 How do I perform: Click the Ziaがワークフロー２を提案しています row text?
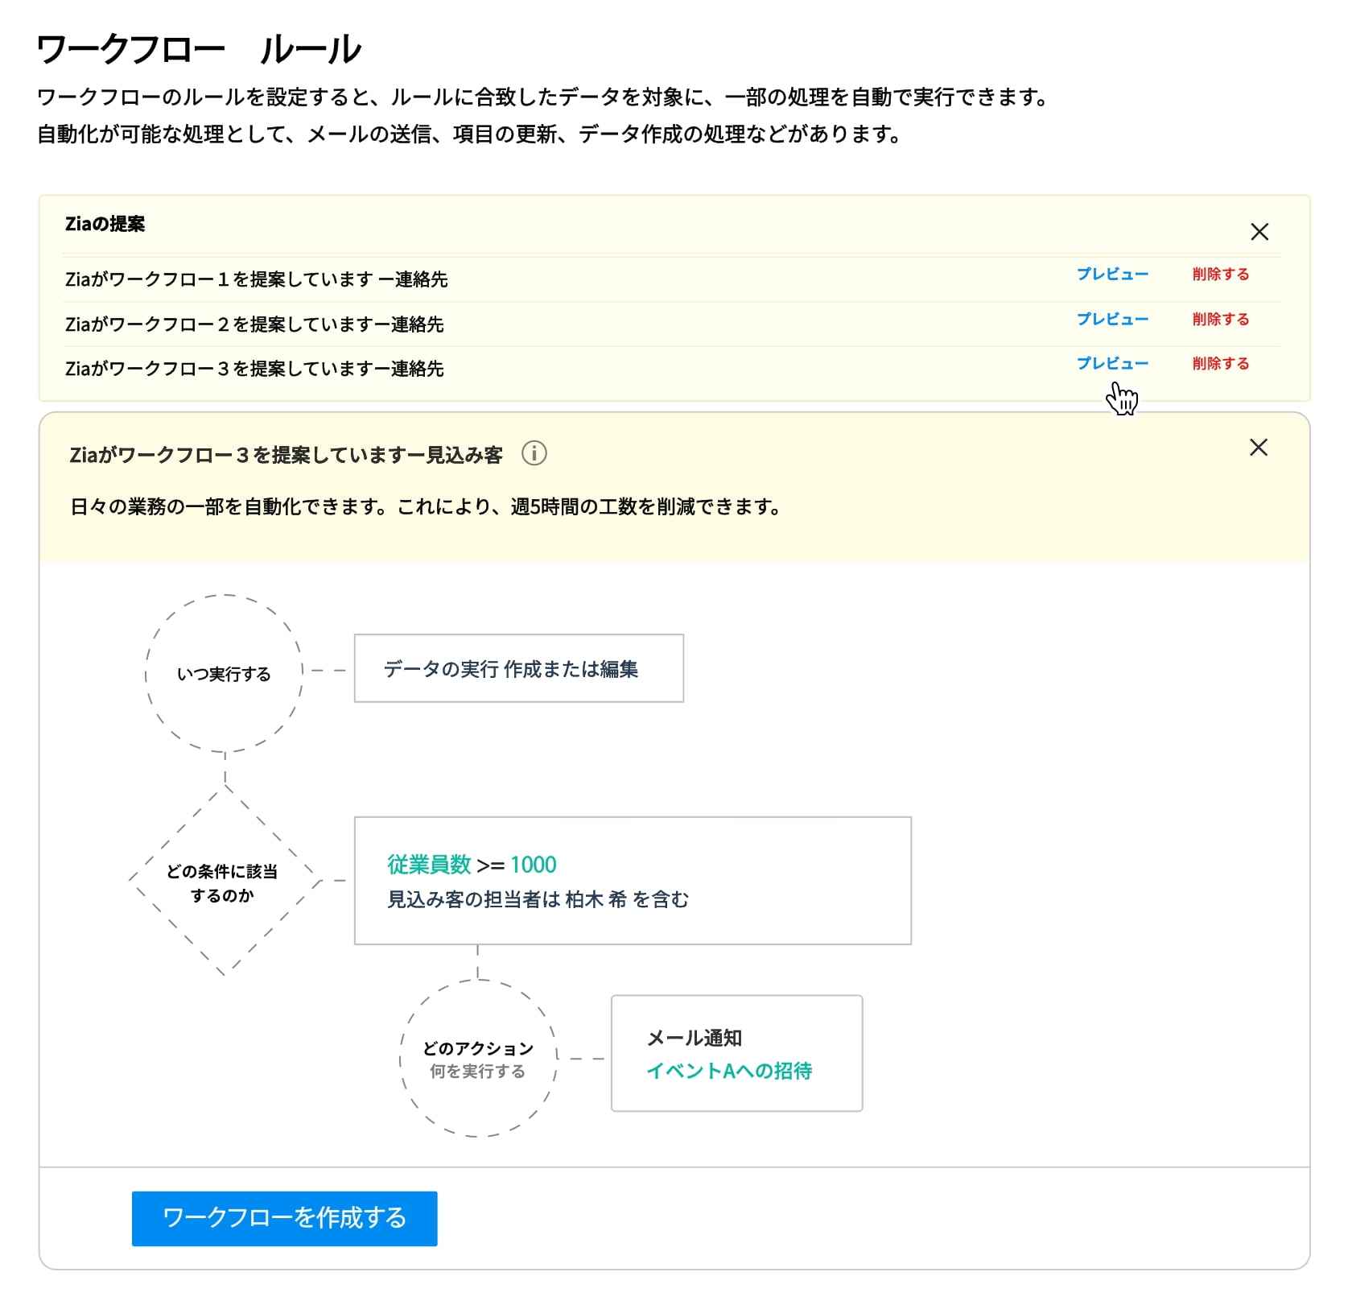[254, 324]
